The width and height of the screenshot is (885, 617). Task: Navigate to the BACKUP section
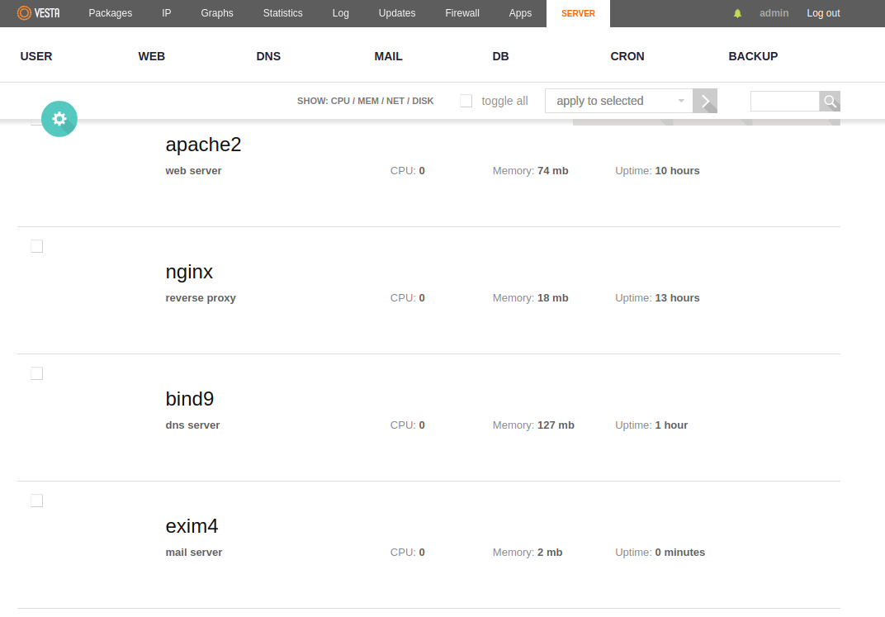click(753, 56)
